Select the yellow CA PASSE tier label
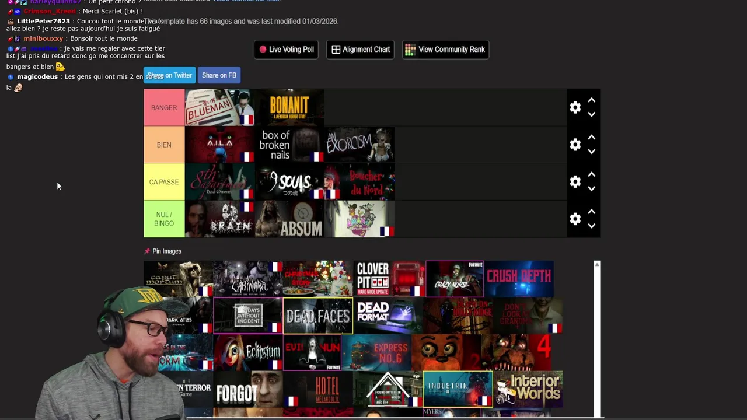747x420 pixels. pos(164,182)
